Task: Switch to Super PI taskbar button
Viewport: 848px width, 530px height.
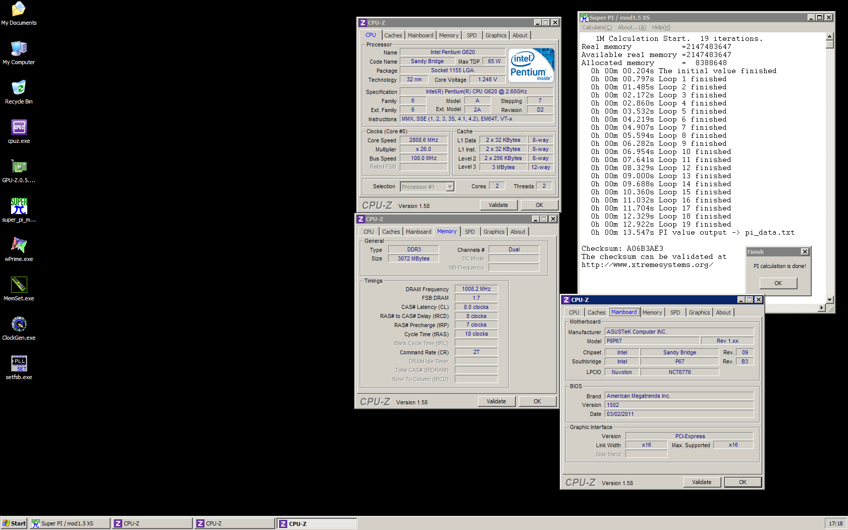Action: pyautogui.click(x=69, y=523)
